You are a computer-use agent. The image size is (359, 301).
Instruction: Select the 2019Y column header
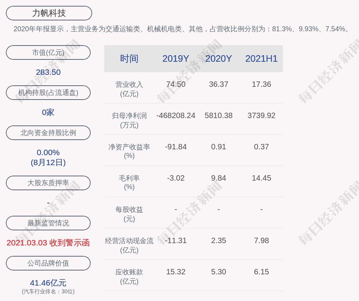tap(176, 59)
